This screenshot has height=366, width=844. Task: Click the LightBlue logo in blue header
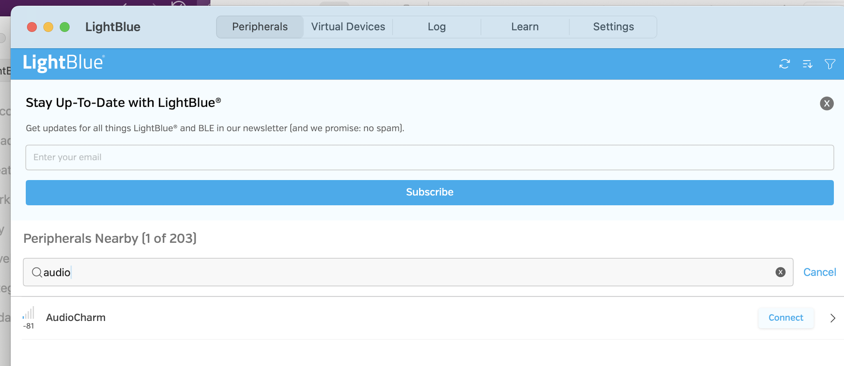(64, 63)
